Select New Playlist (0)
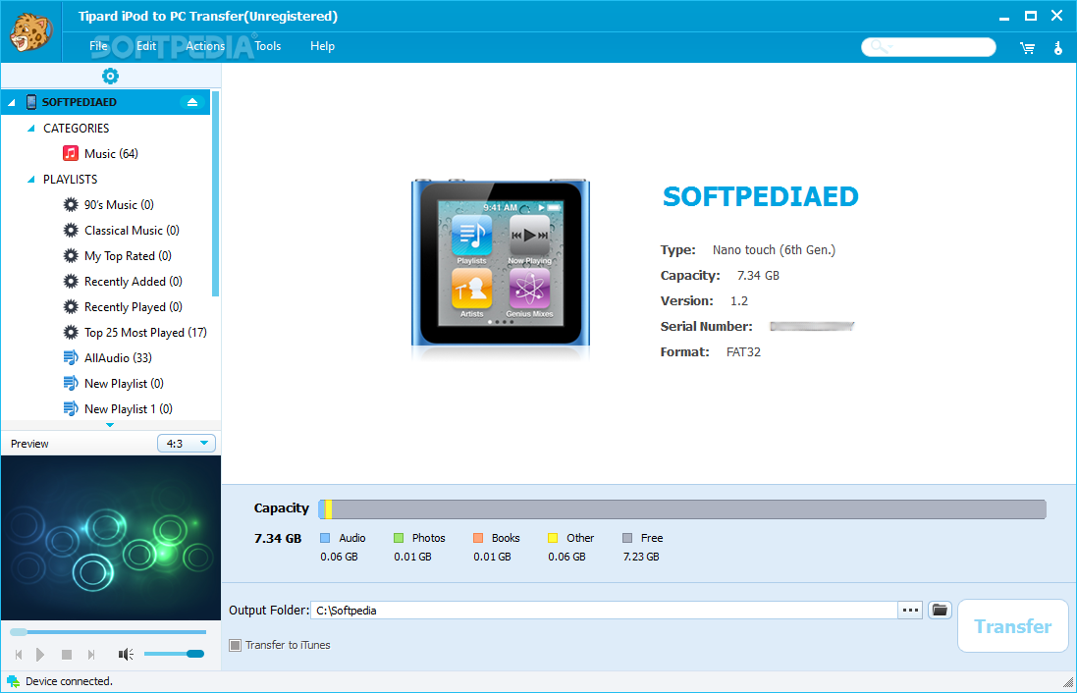Image resolution: width=1077 pixels, height=693 pixels. (124, 383)
